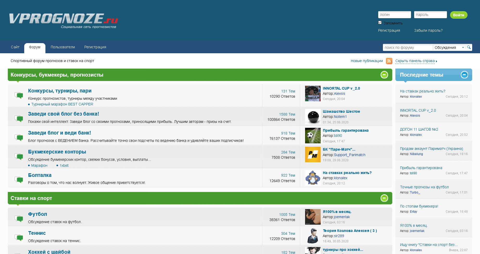
Task: Click the Забыли пароль? link
Action: click(x=428, y=30)
